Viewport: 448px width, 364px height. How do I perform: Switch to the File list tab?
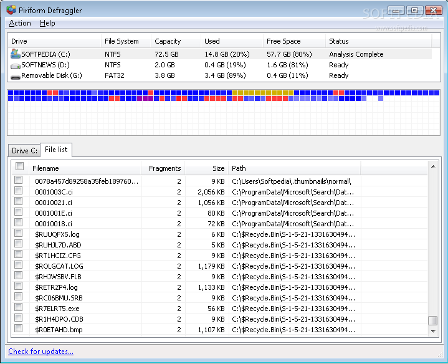pyautogui.click(x=56, y=150)
